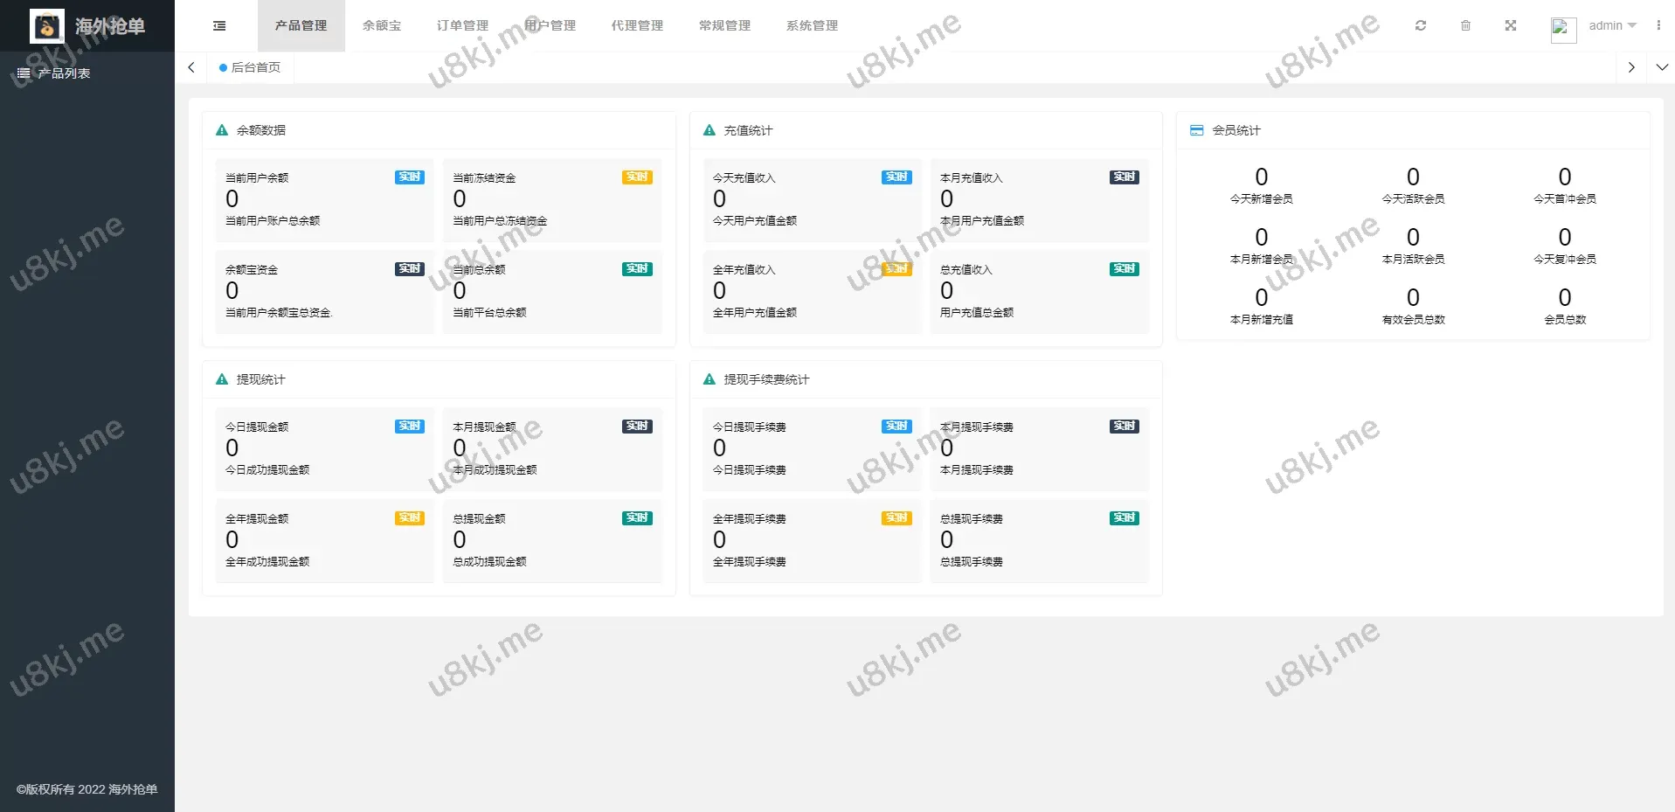Open 产品列表 in the sidebar

[x=64, y=73]
